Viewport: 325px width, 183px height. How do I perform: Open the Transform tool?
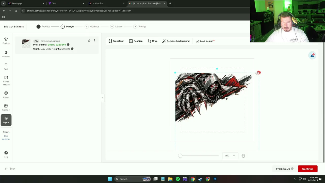116,41
